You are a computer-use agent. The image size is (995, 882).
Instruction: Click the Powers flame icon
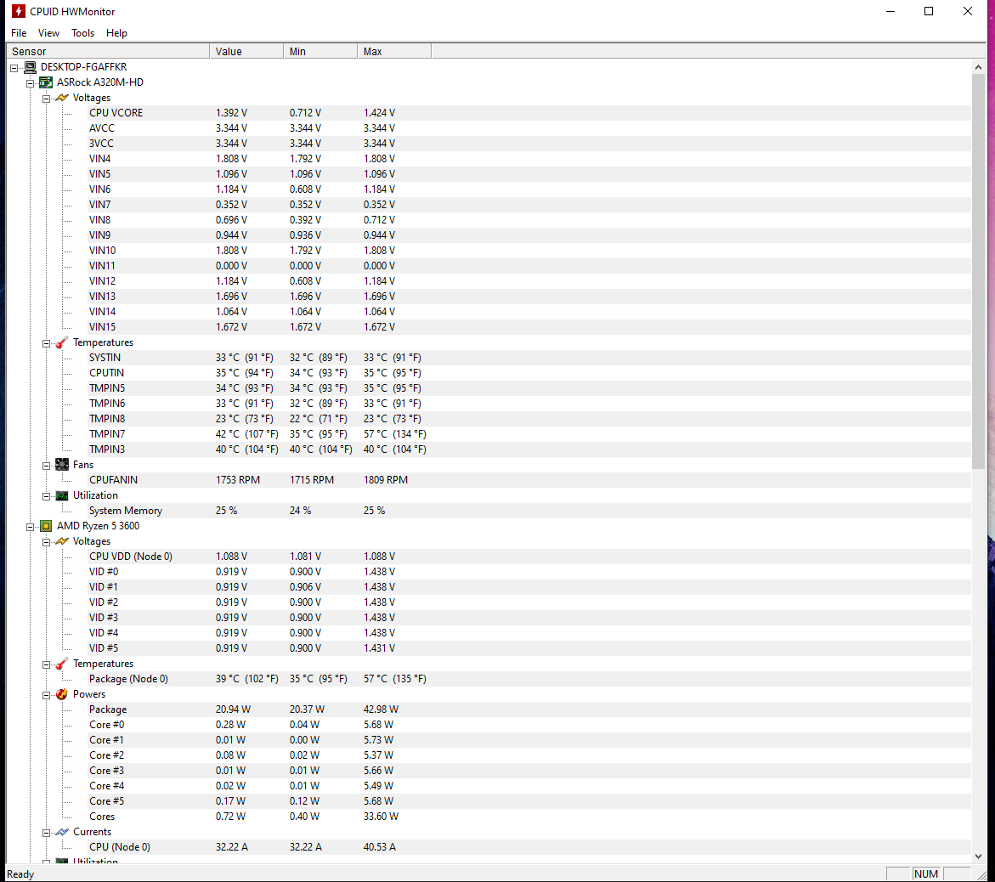click(x=61, y=694)
